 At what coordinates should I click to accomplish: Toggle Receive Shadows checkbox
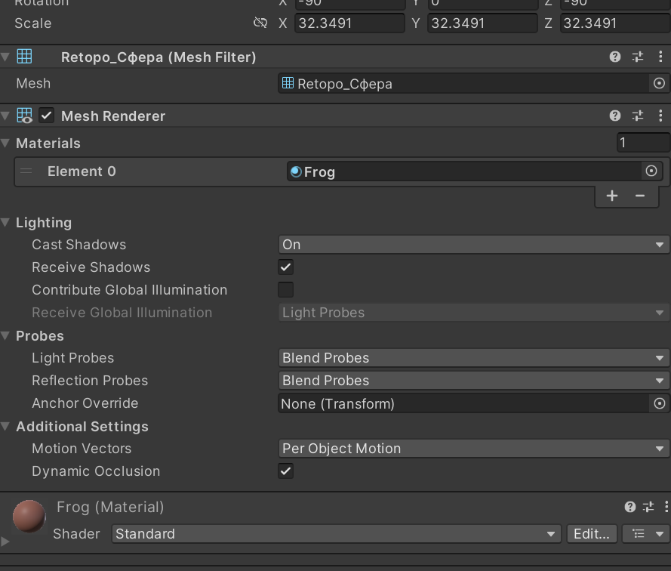(285, 267)
